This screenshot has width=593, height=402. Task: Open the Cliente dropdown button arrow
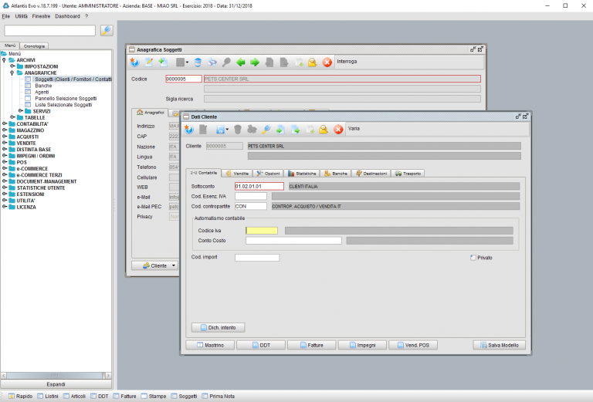174,265
